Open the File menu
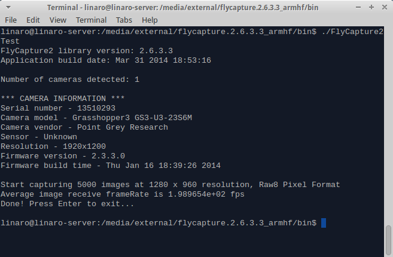 (11, 20)
